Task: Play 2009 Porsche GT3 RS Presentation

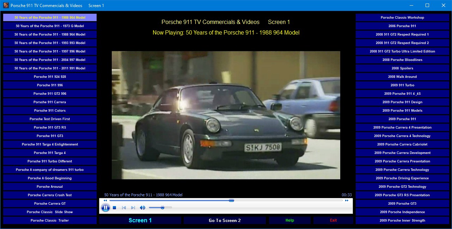Action: 402,195
